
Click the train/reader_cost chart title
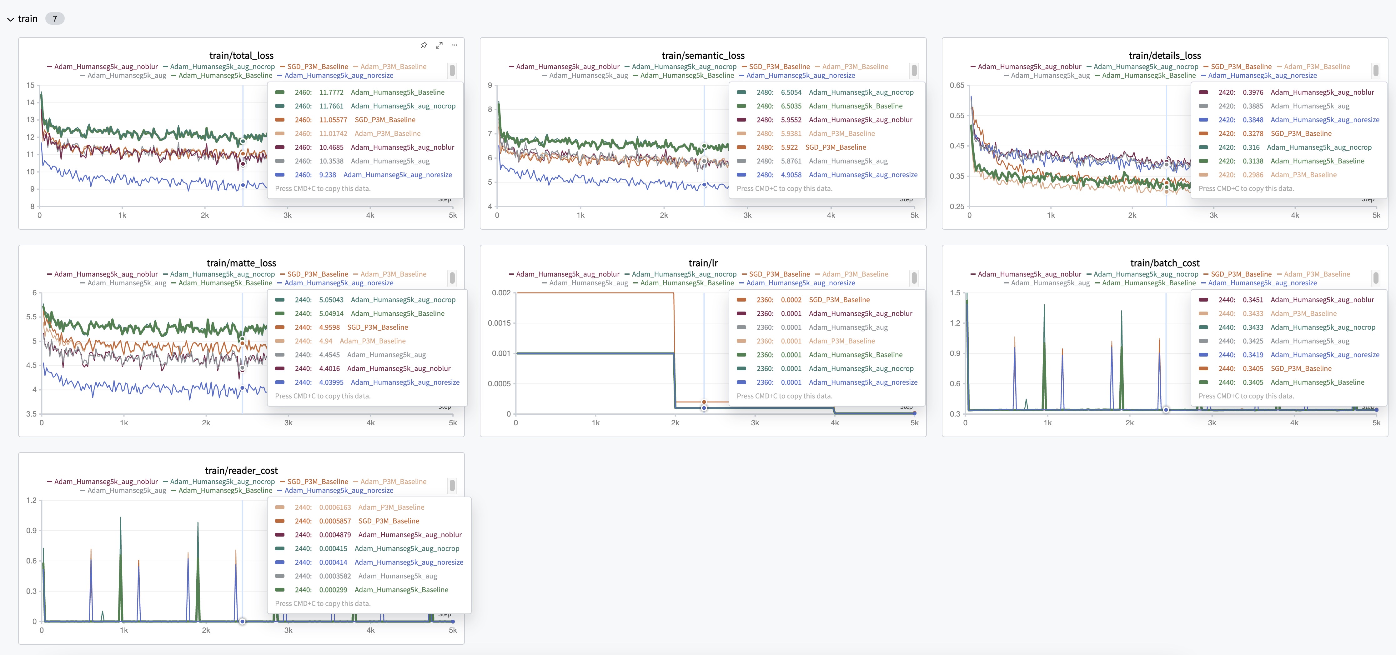(x=241, y=470)
